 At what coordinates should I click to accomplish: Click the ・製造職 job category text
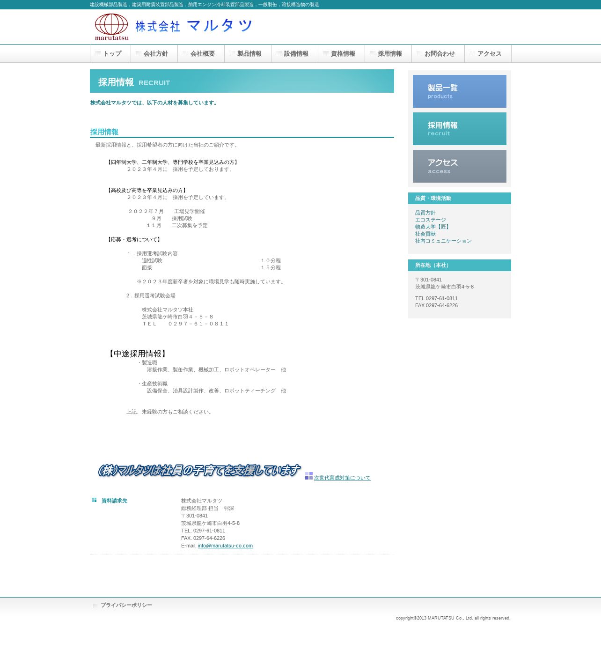pyautogui.click(x=147, y=362)
